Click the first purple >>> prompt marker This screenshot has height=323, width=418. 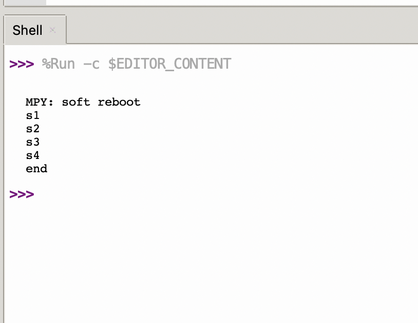coord(21,64)
